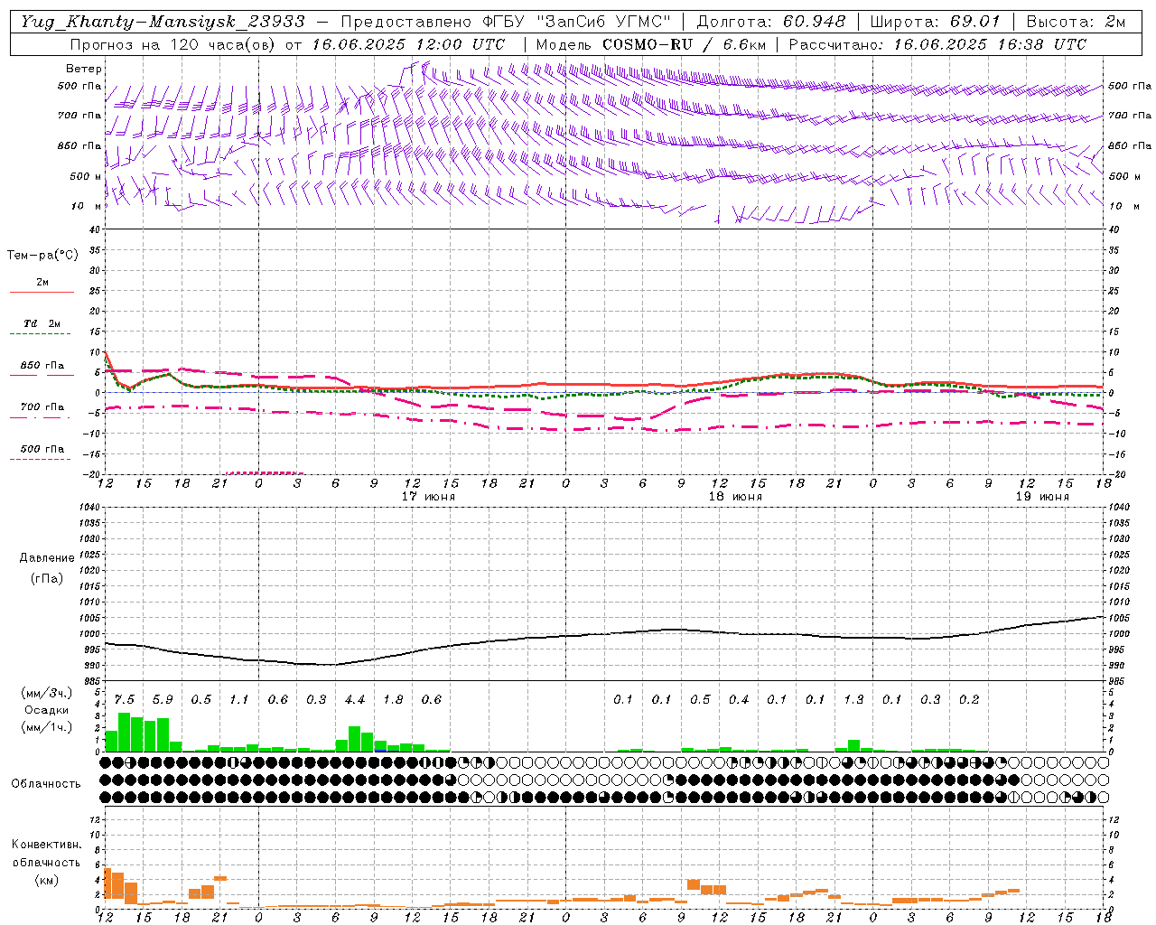Click the 5.9 precipitation total
Viewport: 1156px width, 925px height.
(x=163, y=700)
